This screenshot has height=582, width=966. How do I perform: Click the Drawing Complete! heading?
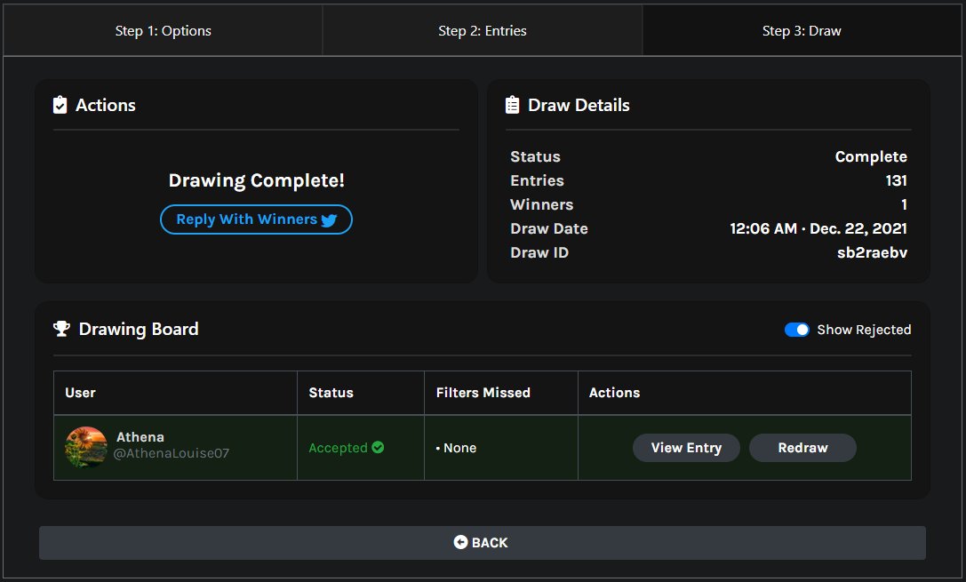(x=256, y=180)
